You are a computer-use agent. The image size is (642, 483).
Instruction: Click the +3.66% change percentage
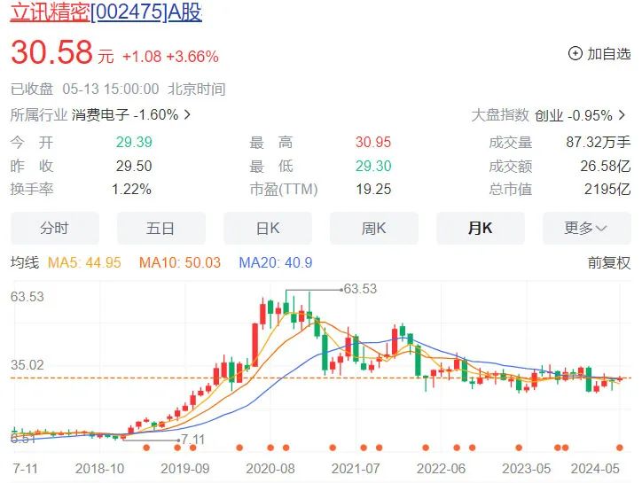192,57
